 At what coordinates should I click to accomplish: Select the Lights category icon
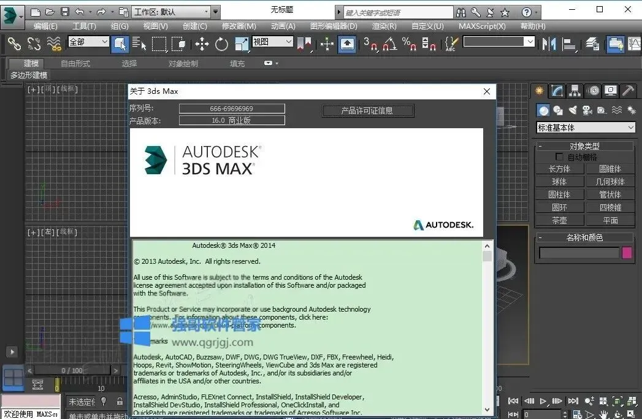coord(572,110)
